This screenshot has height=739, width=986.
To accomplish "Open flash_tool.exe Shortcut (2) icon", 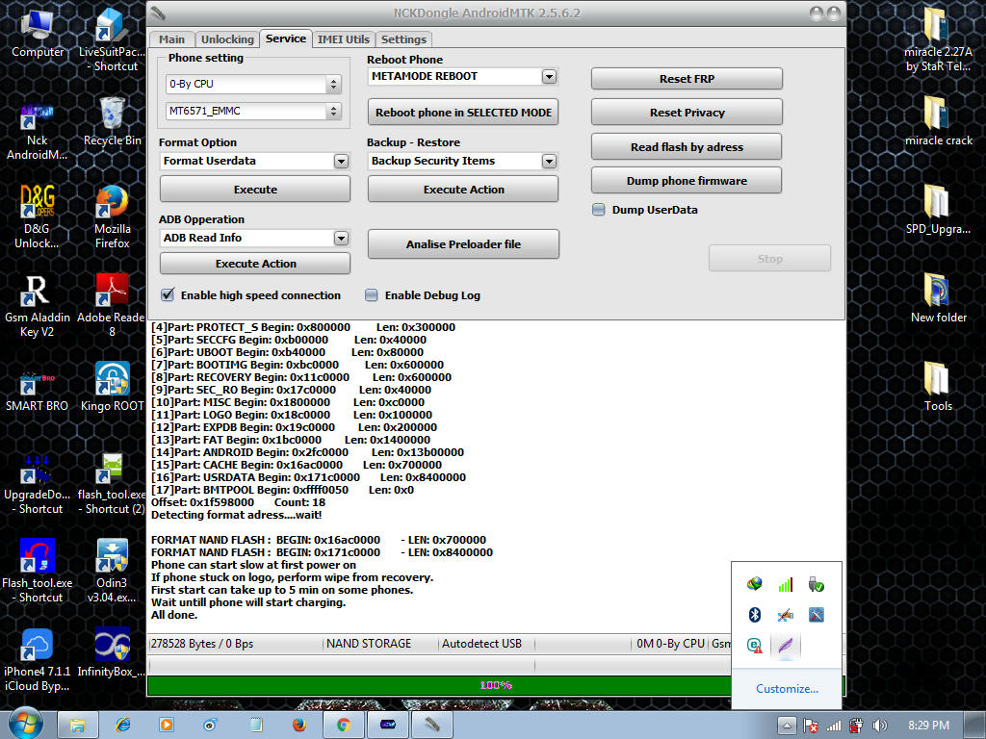I will [x=112, y=484].
